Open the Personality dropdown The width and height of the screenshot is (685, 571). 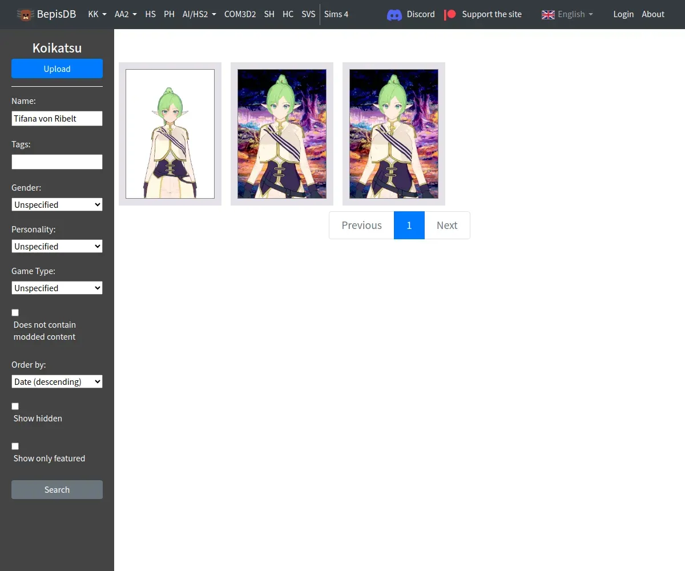coord(57,246)
